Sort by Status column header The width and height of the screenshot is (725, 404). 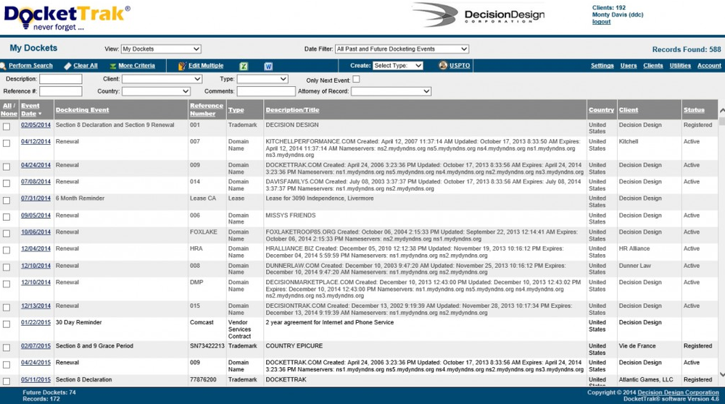tap(694, 110)
